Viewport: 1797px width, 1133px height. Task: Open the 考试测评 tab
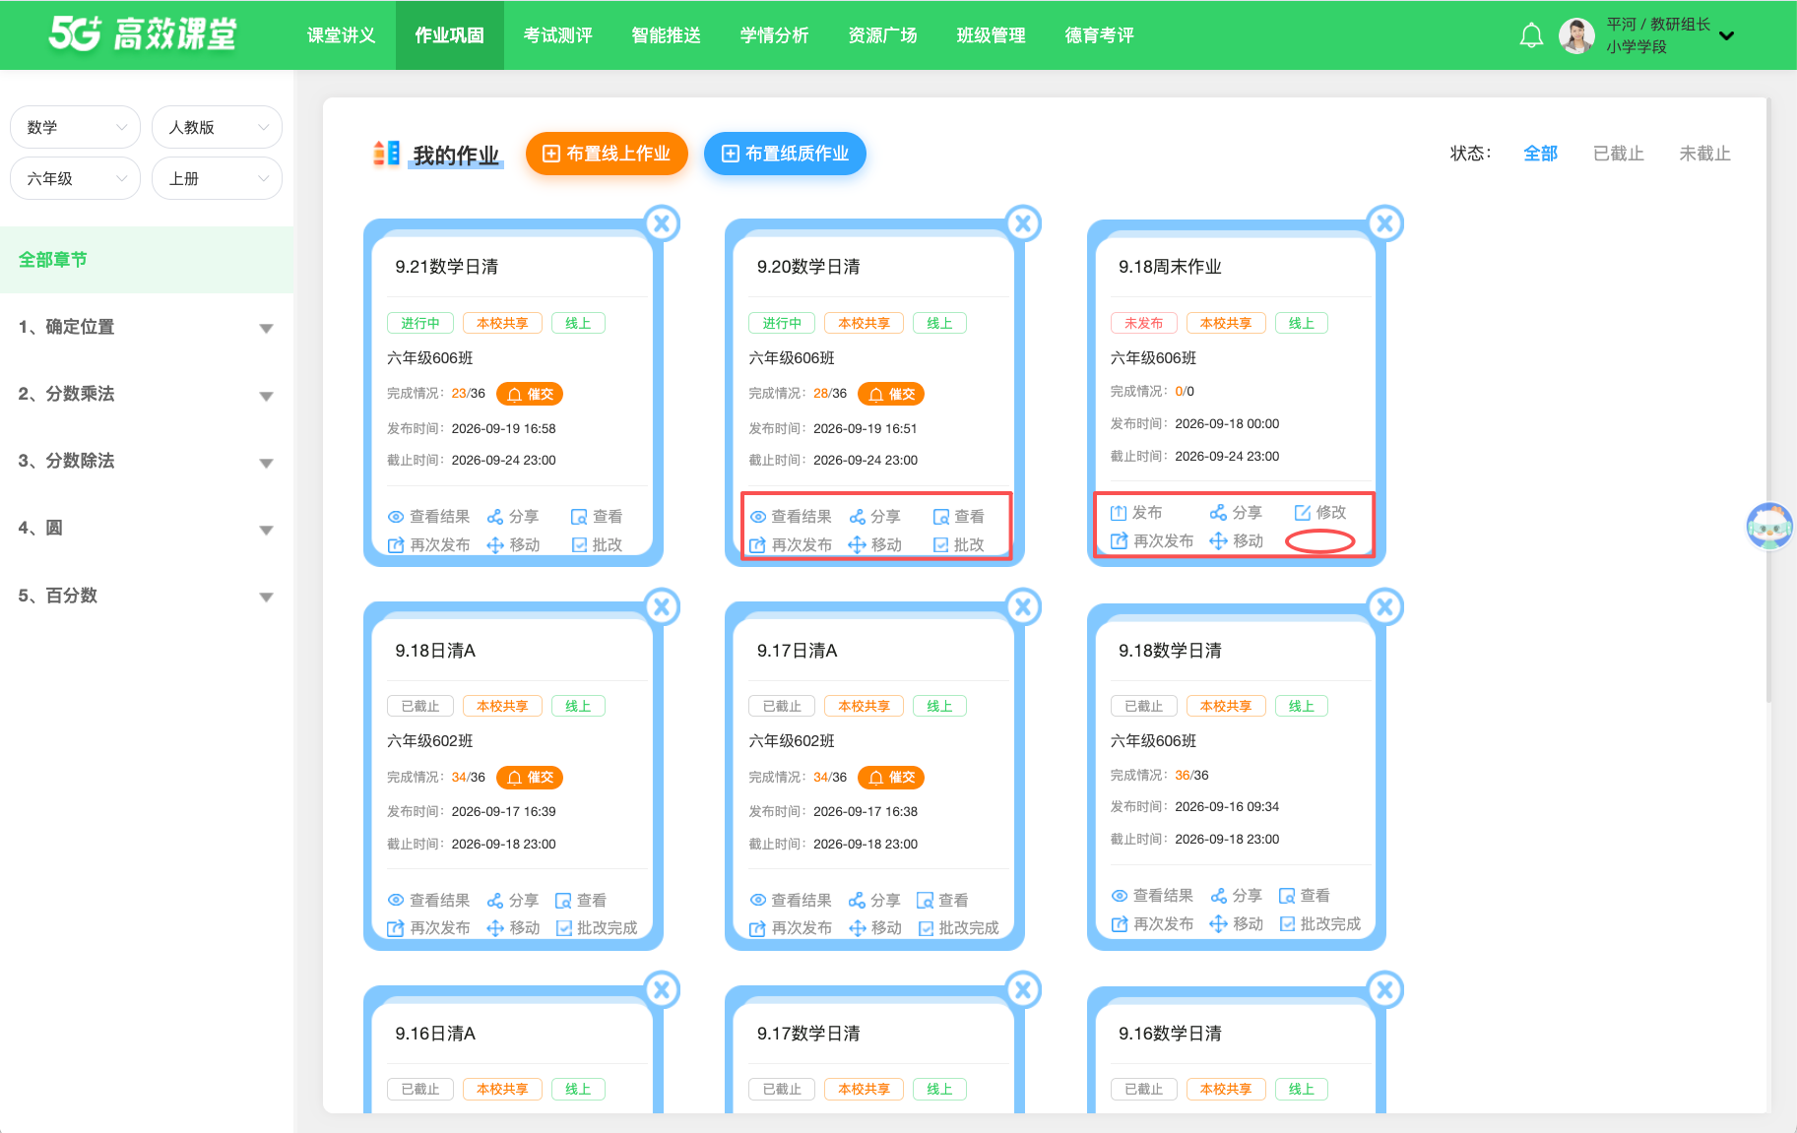pyautogui.click(x=558, y=35)
